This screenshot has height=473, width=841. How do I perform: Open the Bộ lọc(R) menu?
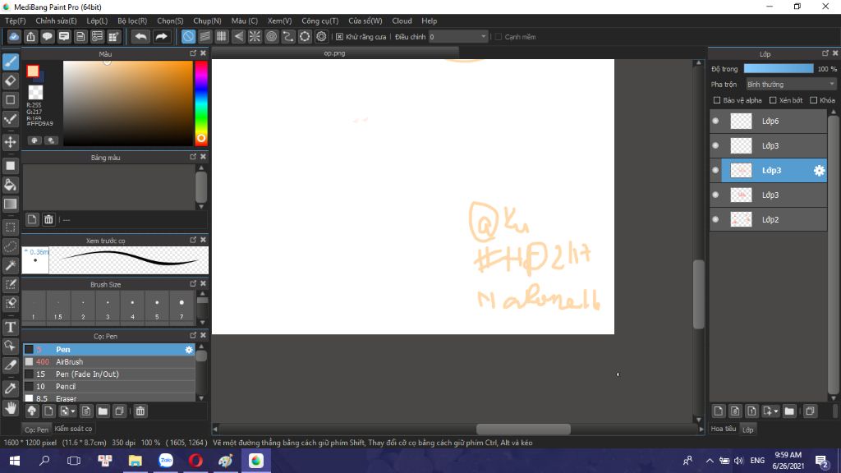[132, 21]
